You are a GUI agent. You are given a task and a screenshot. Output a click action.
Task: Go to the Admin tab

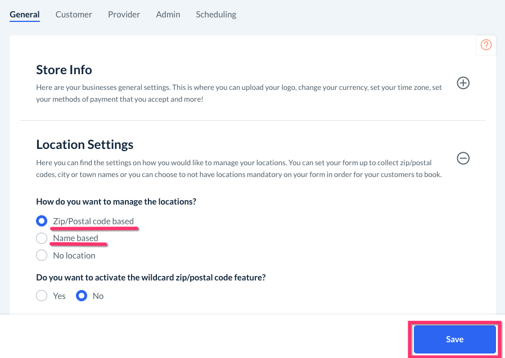pos(168,14)
